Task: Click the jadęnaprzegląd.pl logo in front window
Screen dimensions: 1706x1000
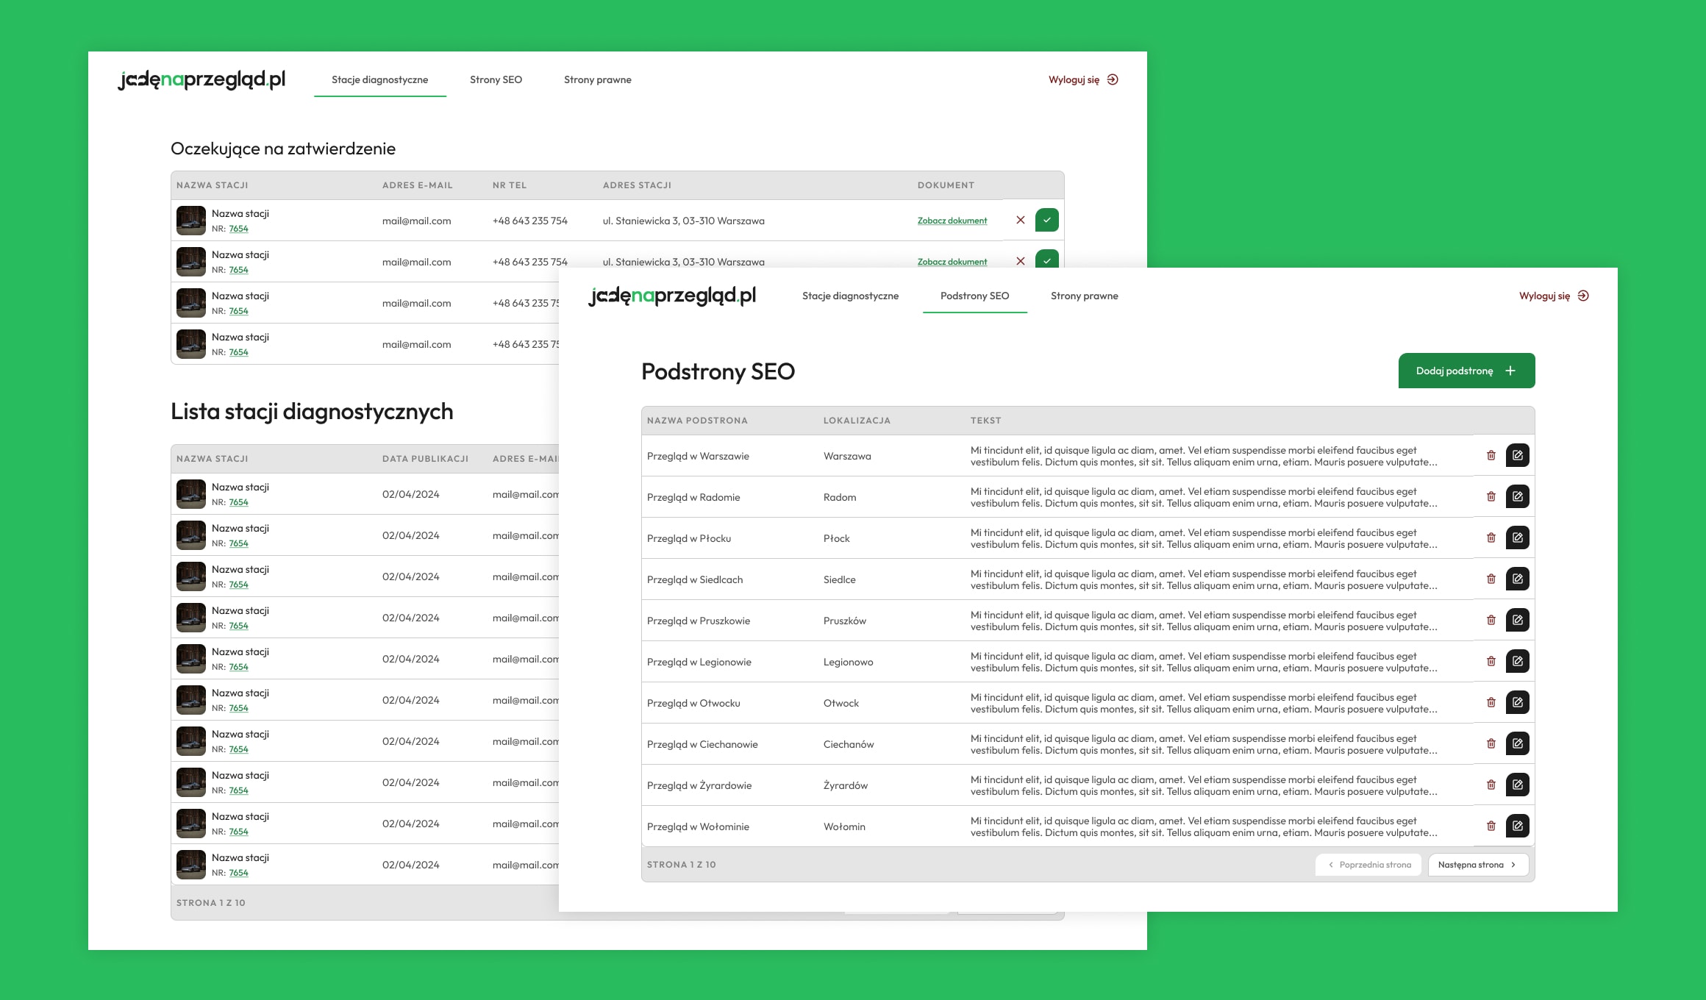Action: click(x=672, y=296)
